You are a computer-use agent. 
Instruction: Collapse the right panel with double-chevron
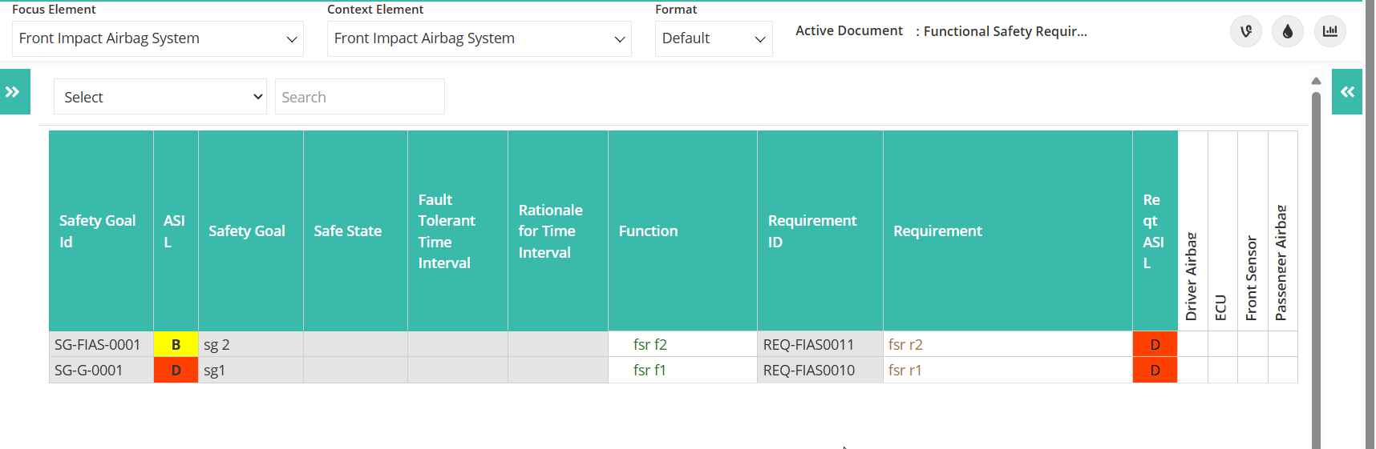tap(1347, 92)
